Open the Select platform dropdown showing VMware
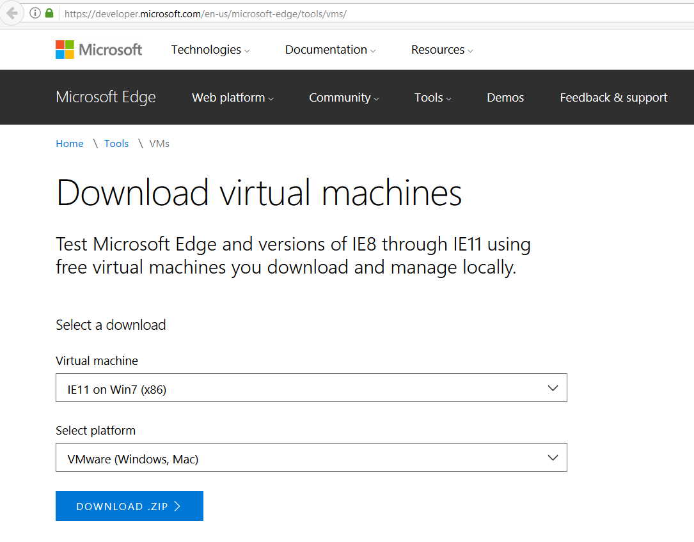Viewport: 694px width, 542px height. click(311, 457)
